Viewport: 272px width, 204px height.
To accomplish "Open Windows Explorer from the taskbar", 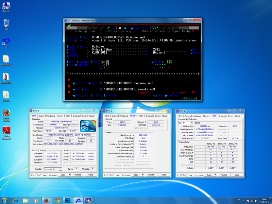I will pos(26,200).
